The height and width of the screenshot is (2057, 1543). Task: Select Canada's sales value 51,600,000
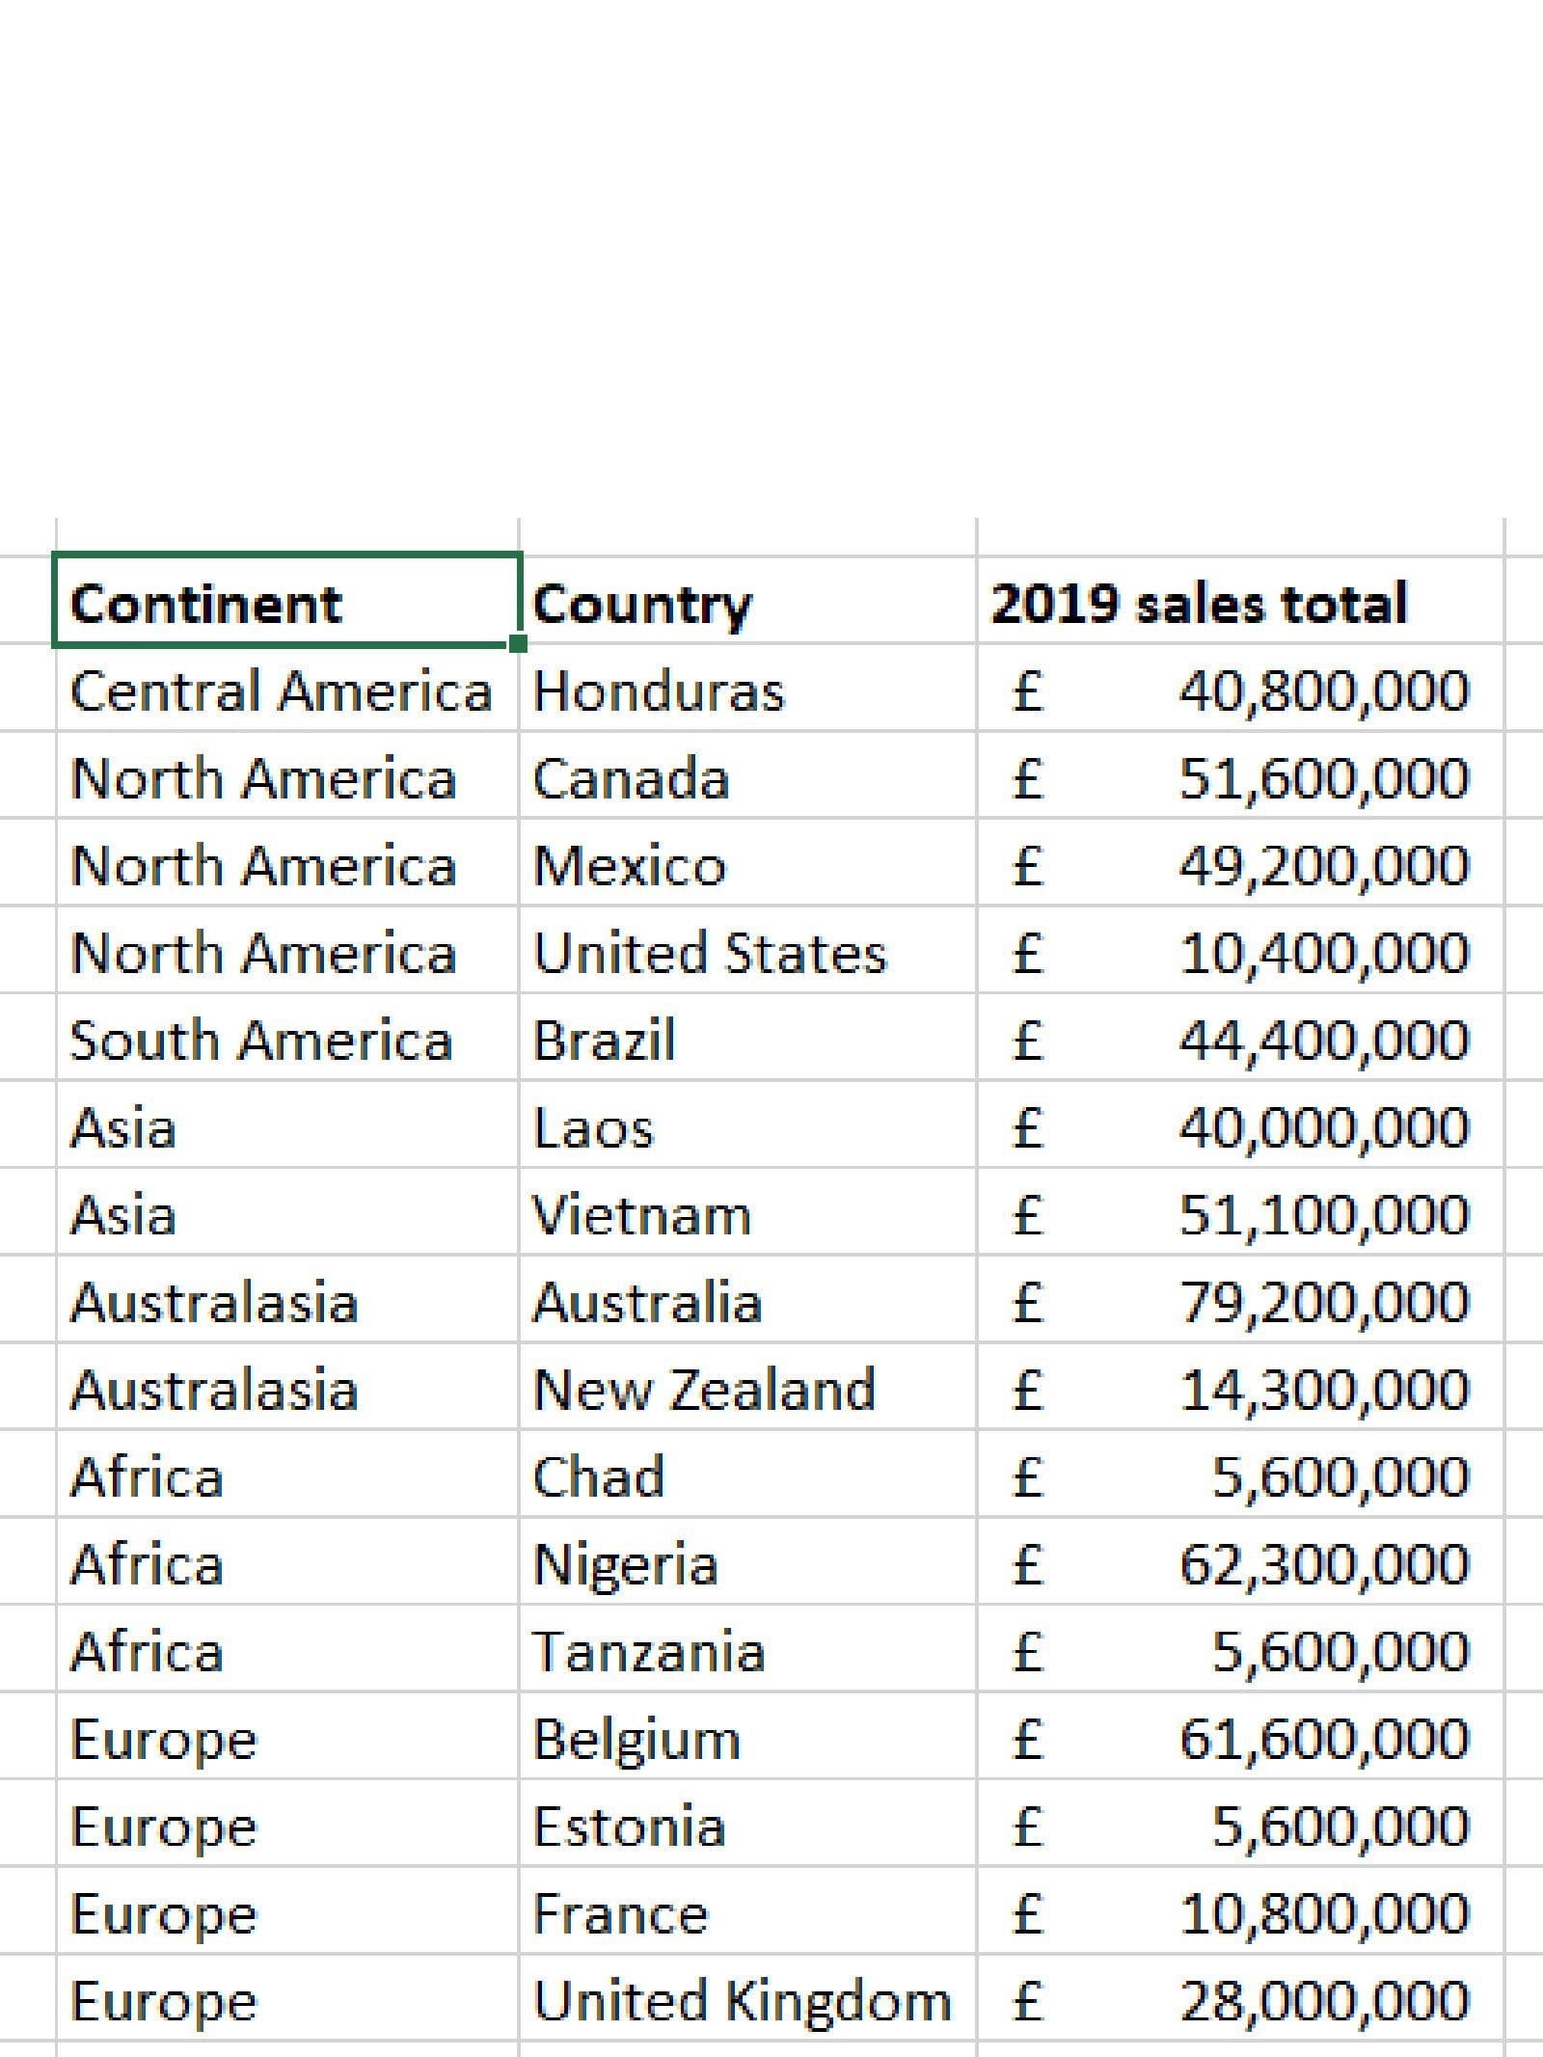pos(1239,778)
